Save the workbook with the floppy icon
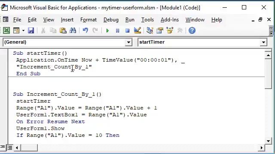Image resolution: width=275 pixels, height=154 pixels. 31,30
